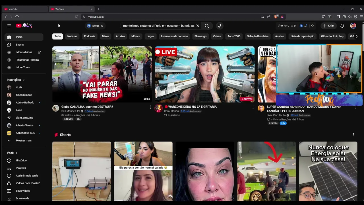The height and width of the screenshot is (205, 364).
Task: Select the Jogos filter chip
Action: point(150,36)
